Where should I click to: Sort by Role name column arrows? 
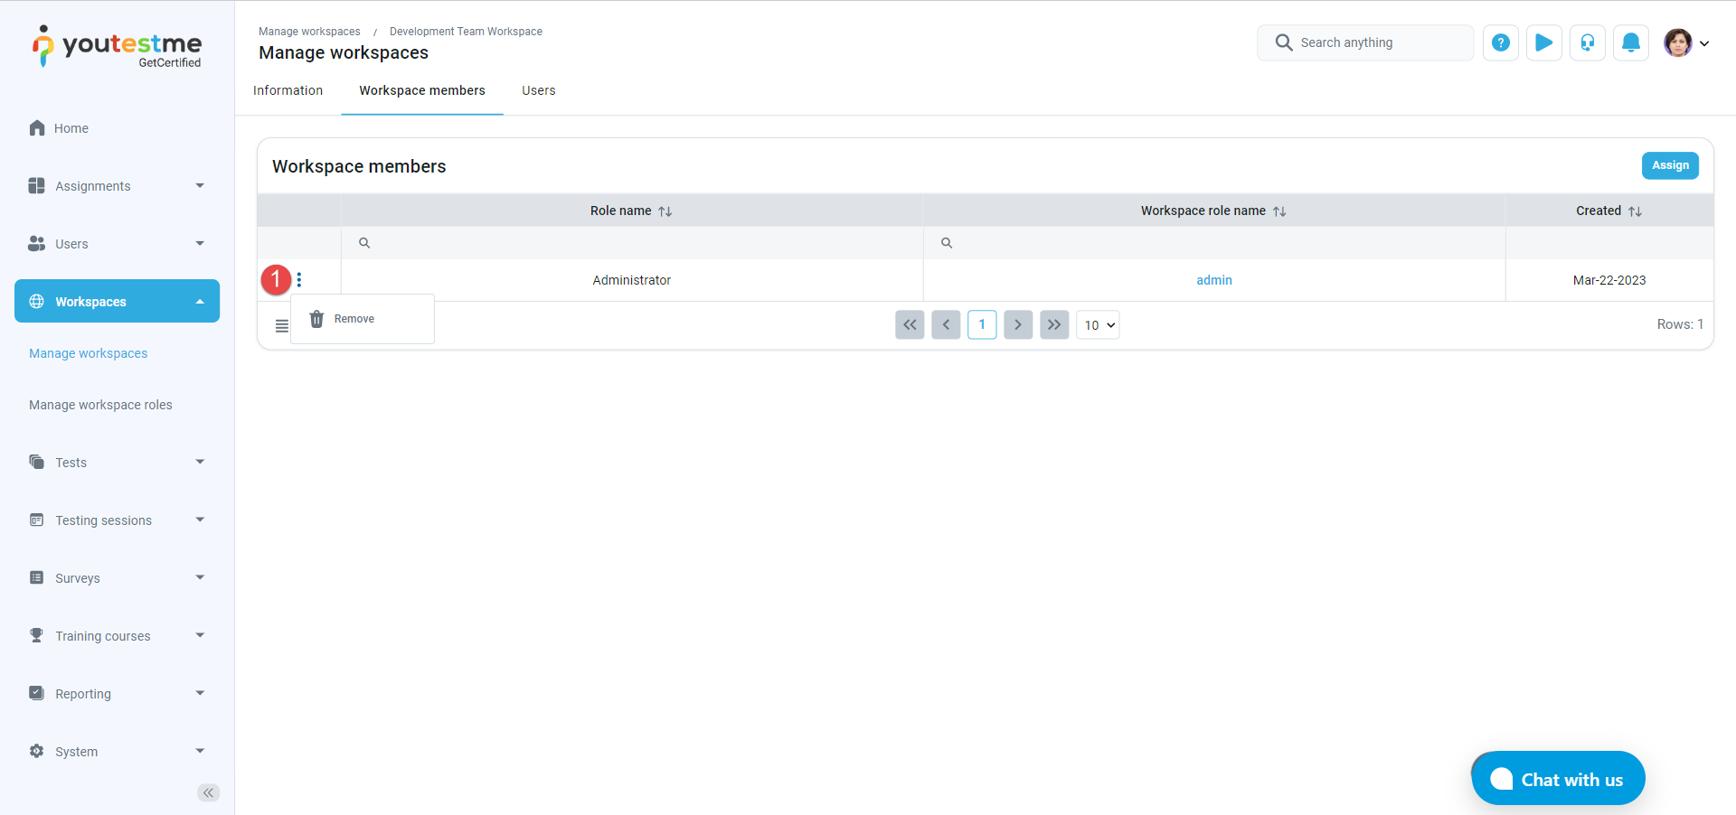665,211
